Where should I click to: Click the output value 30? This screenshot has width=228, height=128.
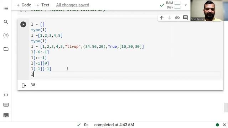click(33, 85)
